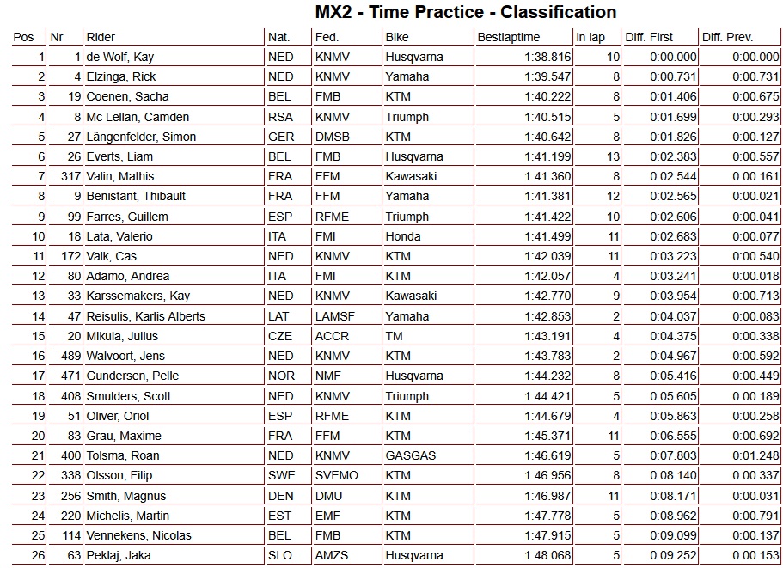This screenshot has width=783, height=568.
Task: Click the Kawasaki cell for Valin, Mathis
Action: [x=411, y=176]
